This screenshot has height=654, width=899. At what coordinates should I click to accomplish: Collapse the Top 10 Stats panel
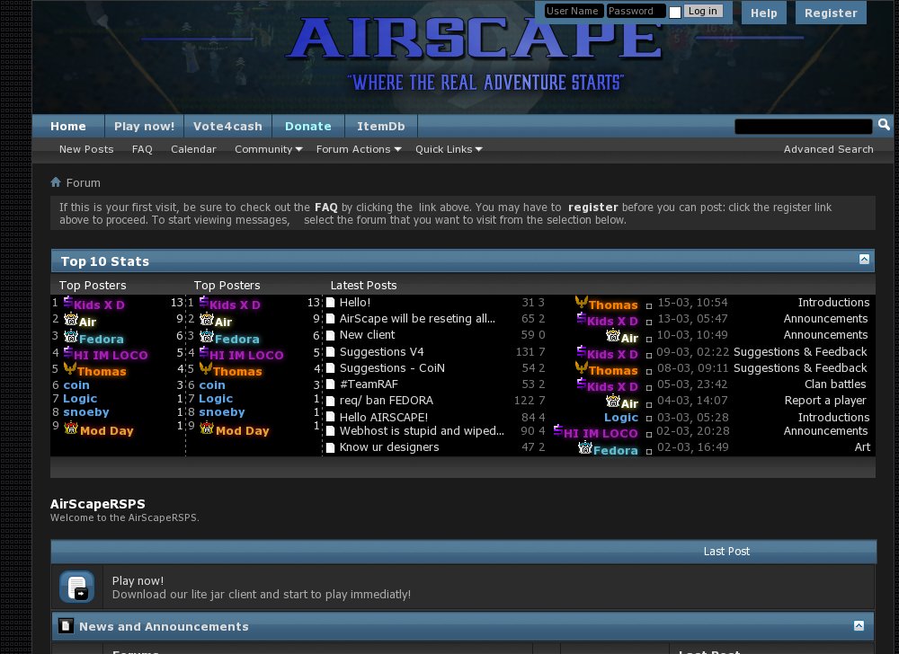(x=864, y=260)
